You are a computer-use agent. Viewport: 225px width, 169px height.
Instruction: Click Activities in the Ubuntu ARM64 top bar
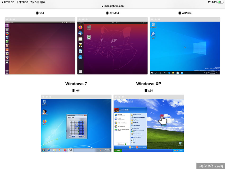pyautogui.click(x=81, y=23)
